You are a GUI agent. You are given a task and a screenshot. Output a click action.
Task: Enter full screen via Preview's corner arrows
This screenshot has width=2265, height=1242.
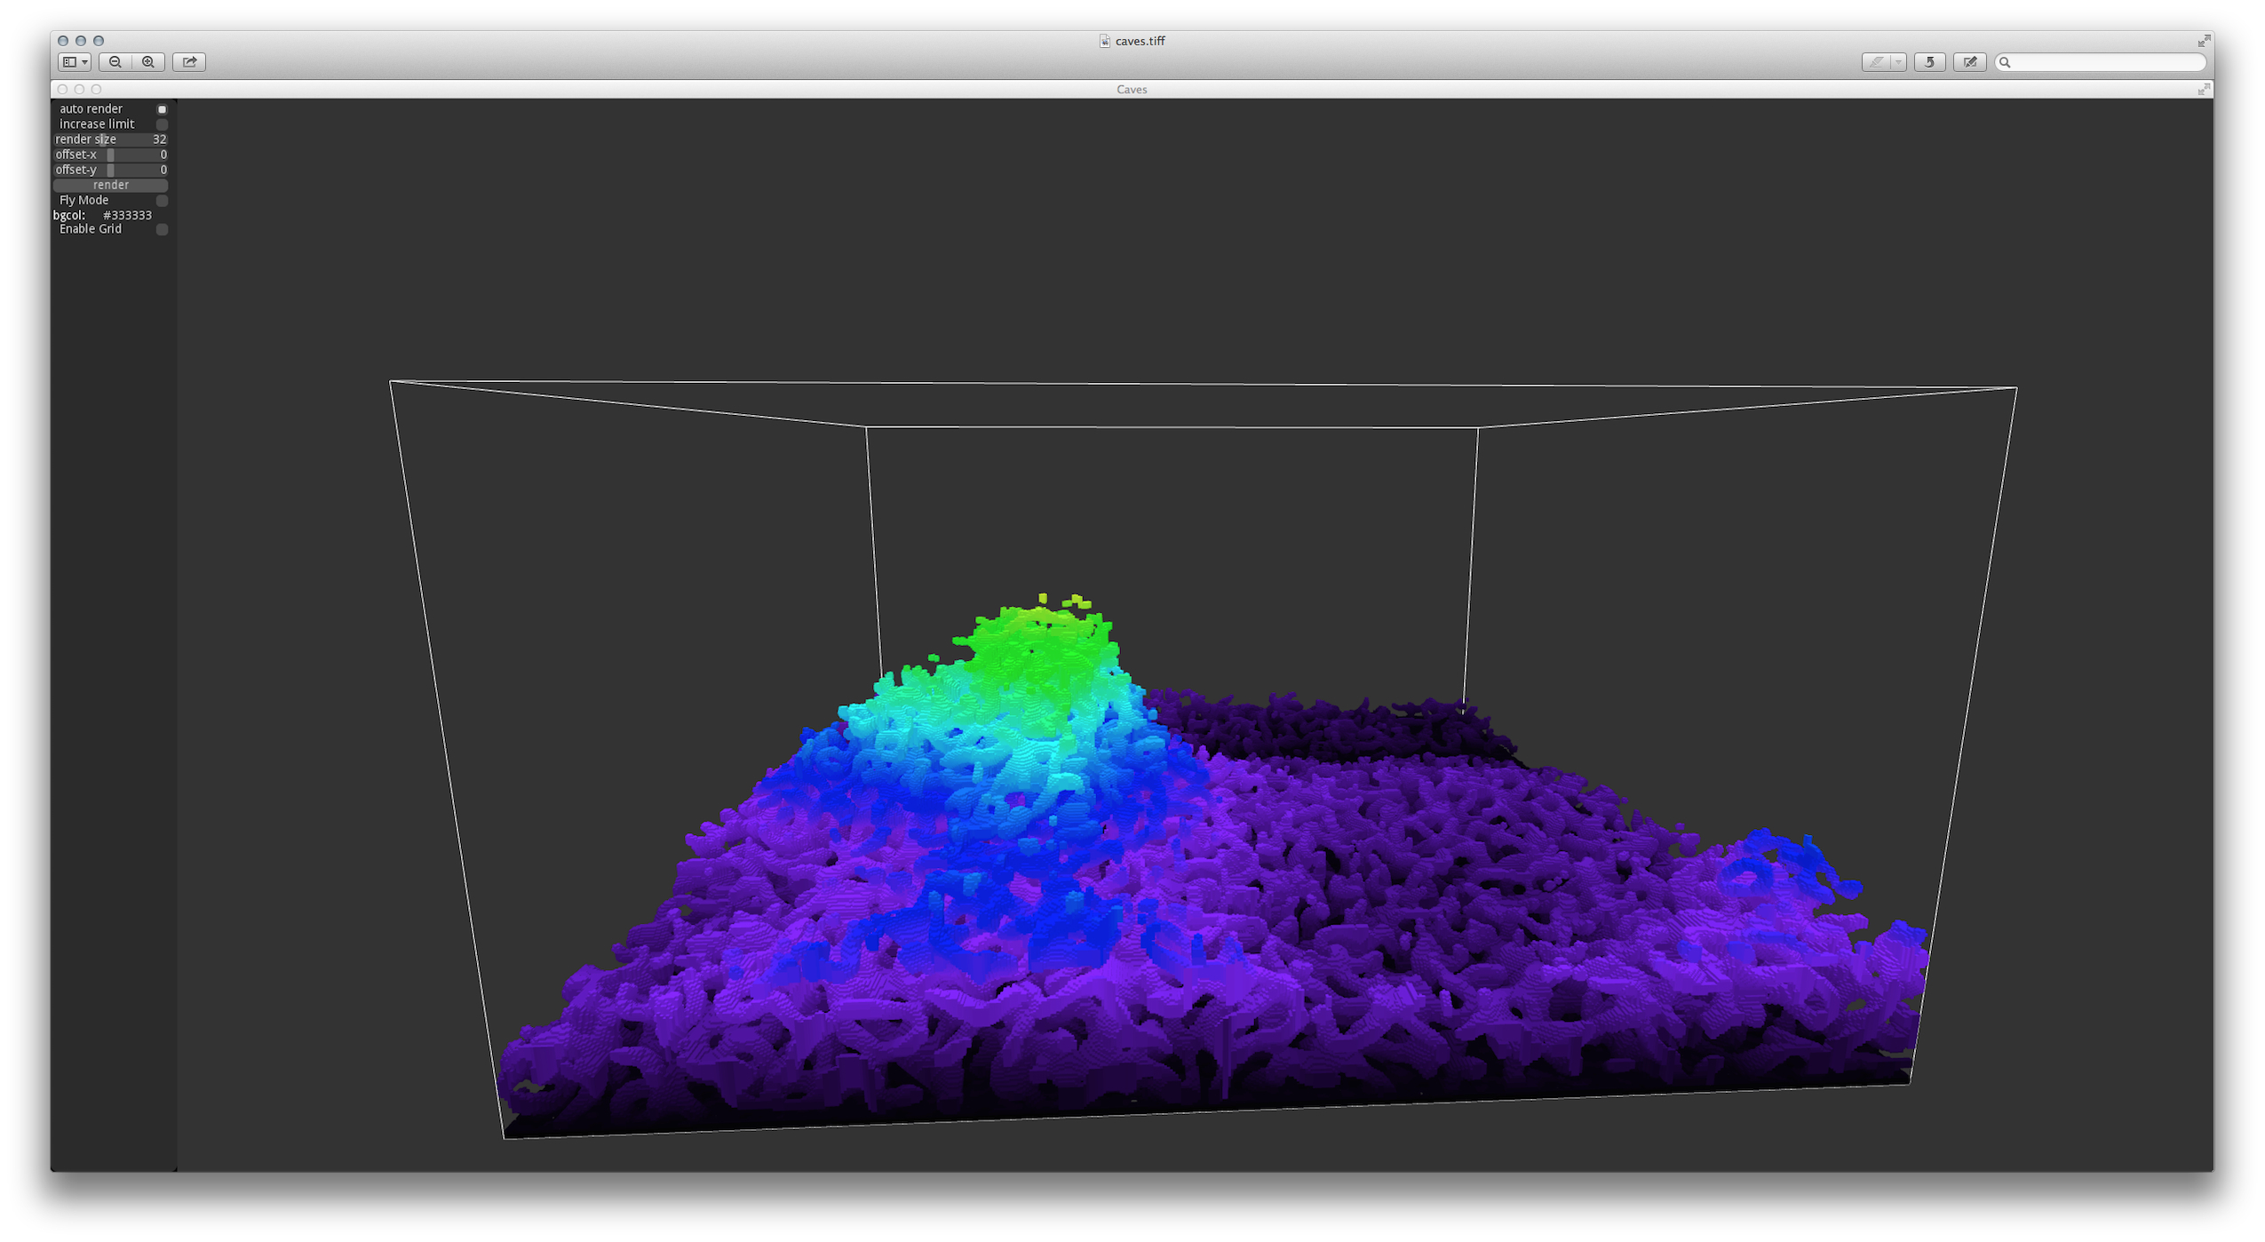click(x=2204, y=41)
